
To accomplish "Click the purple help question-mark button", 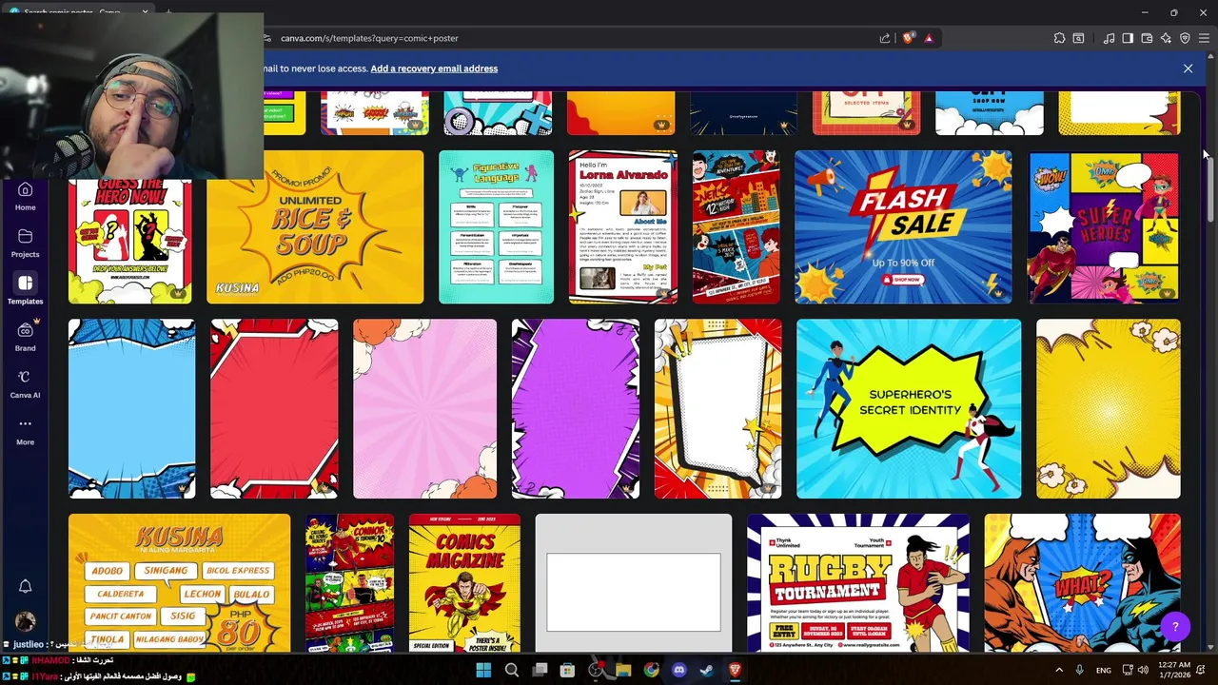I will point(1175,626).
